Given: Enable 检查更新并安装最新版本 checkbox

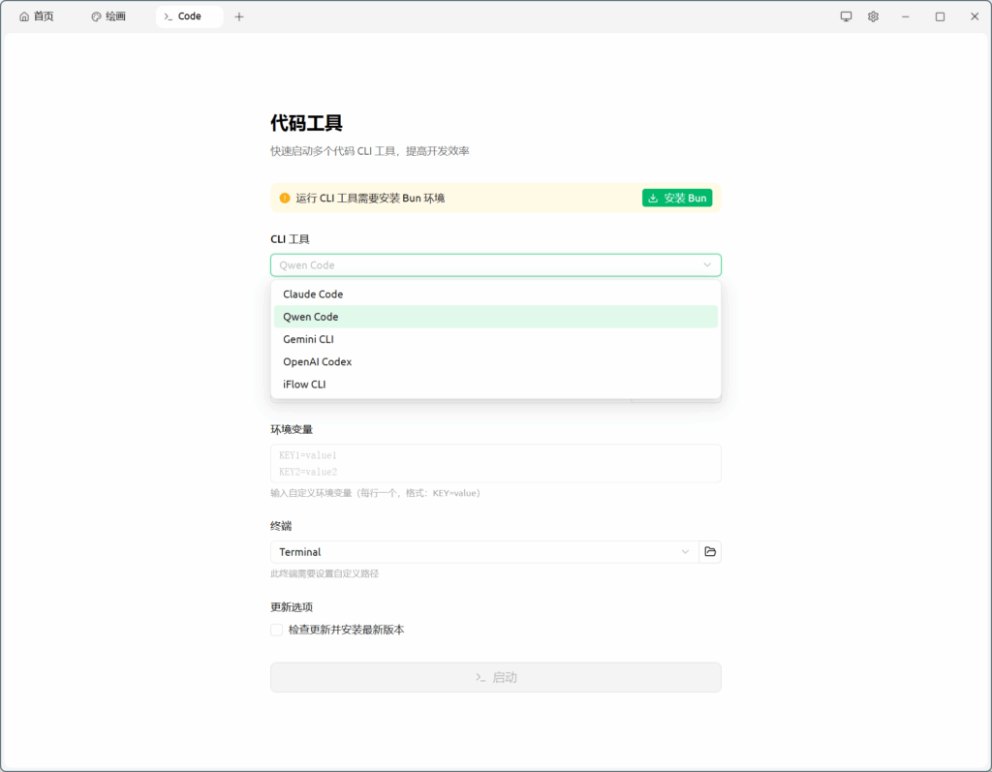Looking at the screenshot, I should point(277,630).
